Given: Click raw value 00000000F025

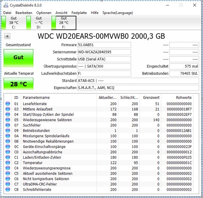Looking at the screenshot, I should tap(179, 158).
